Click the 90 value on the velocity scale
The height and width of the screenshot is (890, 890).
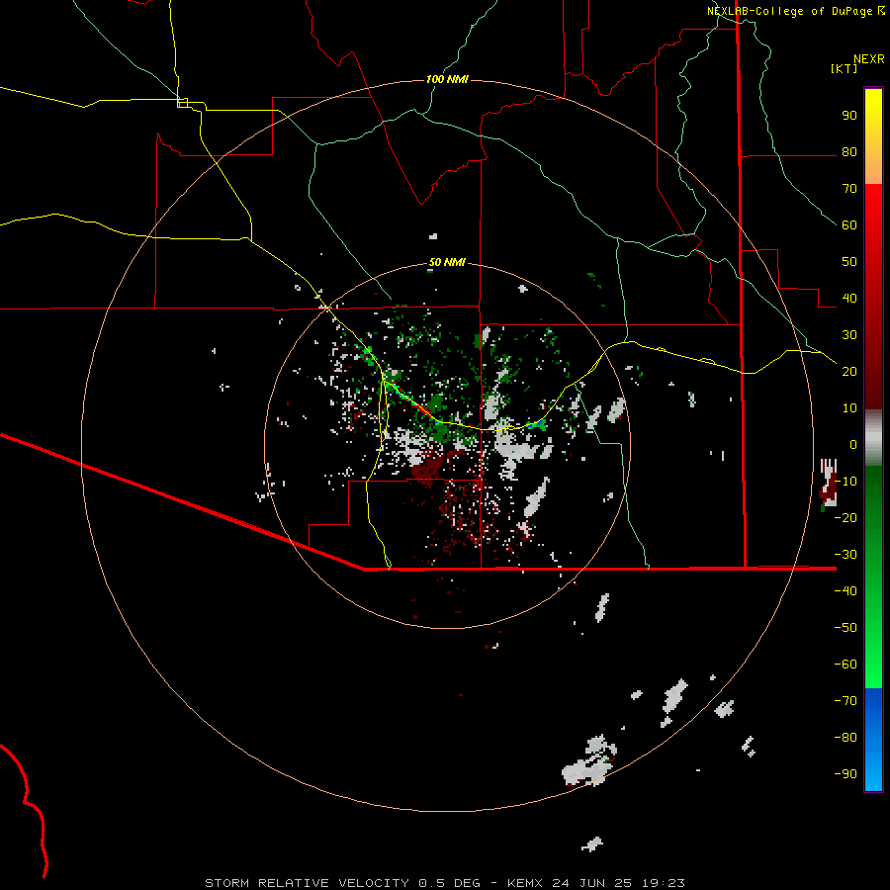coord(849,116)
